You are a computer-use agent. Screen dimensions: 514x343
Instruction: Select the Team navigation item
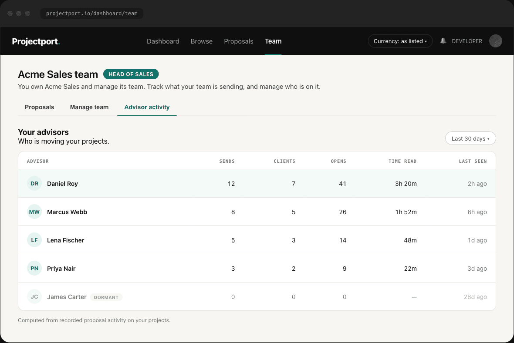[x=273, y=41]
